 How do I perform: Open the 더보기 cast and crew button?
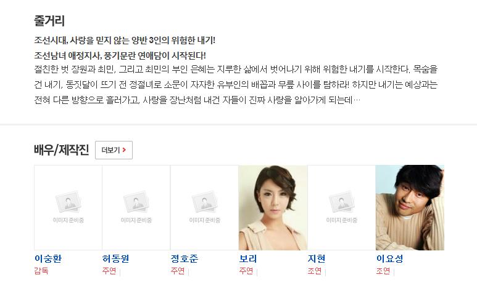114,150
